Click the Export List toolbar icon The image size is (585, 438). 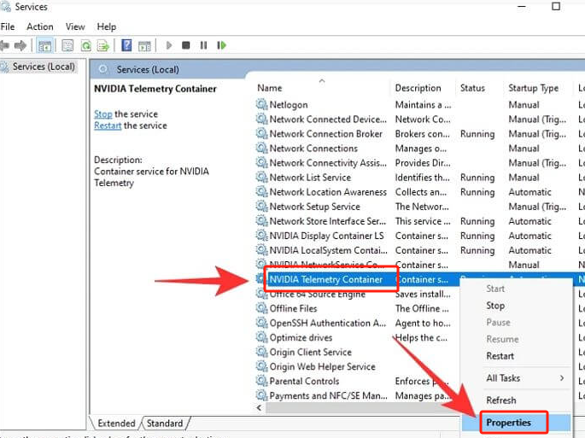click(x=103, y=46)
